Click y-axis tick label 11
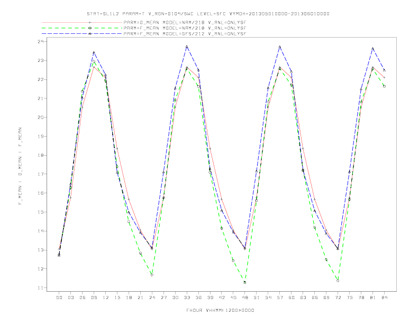Image resolution: width=419 pixels, height=324 pixels. (40, 288)
